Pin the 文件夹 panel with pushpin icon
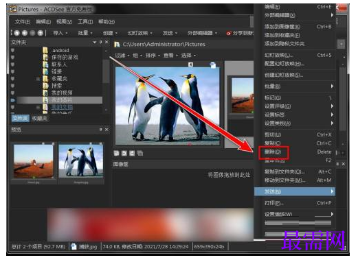This screenshot has height=262, width=358. (x=100, y=42)
